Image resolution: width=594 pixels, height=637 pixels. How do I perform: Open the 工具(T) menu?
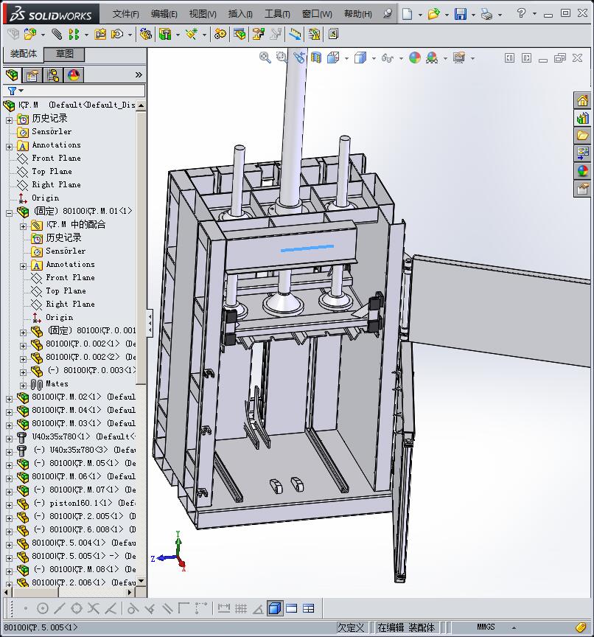pos(277,14)
